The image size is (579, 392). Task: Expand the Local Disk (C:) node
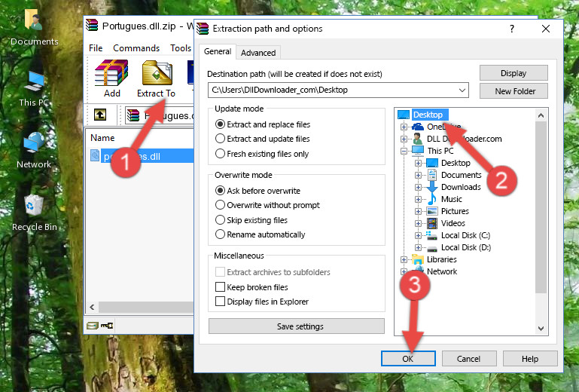pyautogui.click(x=418, y=235)
